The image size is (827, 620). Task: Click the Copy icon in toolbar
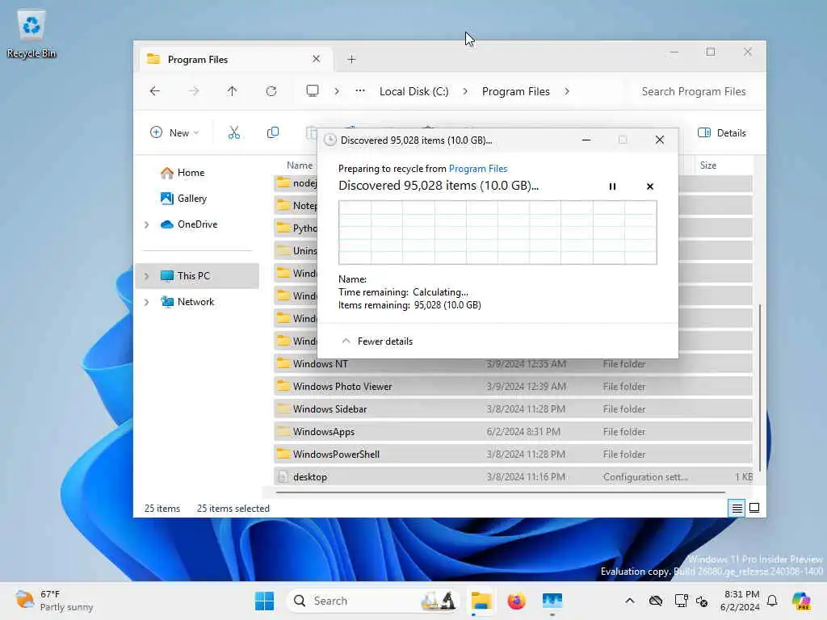coord(273,133)
